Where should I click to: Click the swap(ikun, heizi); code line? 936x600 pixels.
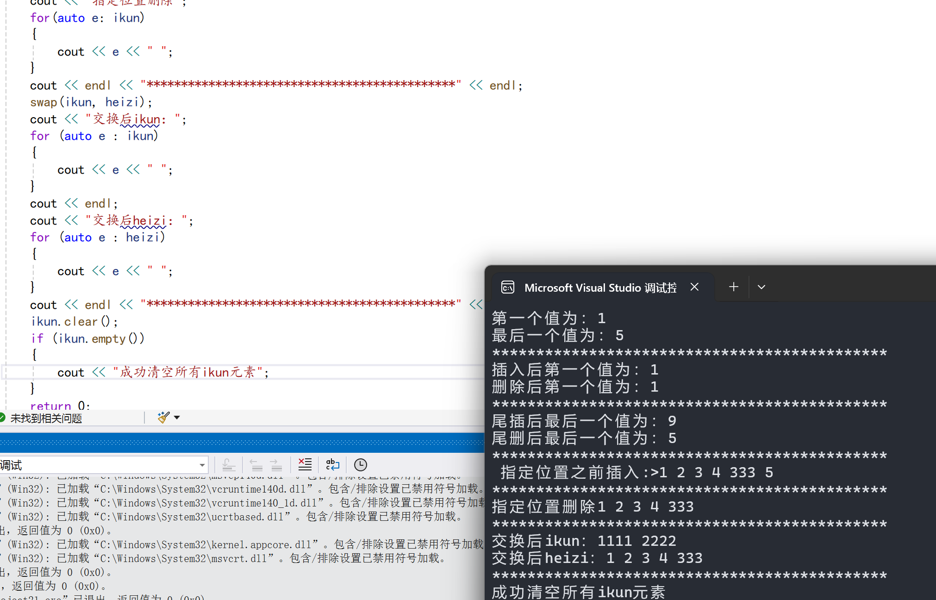tap(91, 102)
